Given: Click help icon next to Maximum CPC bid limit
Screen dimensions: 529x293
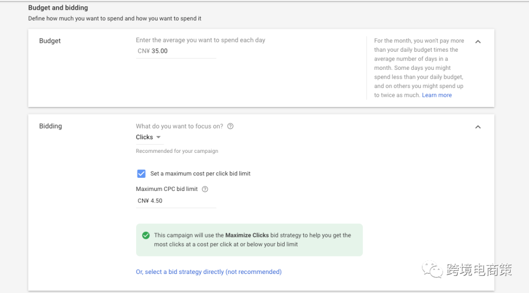Looking at the screenshot, I should tap(205, 189).
